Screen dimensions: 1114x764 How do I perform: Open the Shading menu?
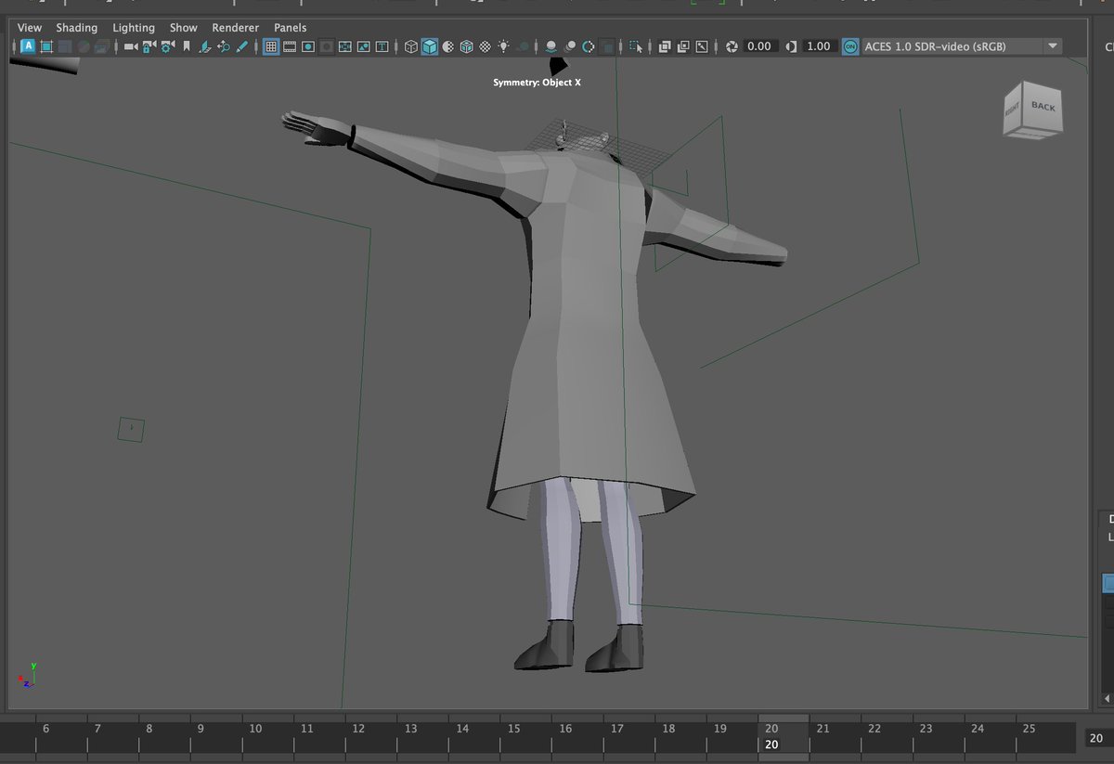[77, 28]
